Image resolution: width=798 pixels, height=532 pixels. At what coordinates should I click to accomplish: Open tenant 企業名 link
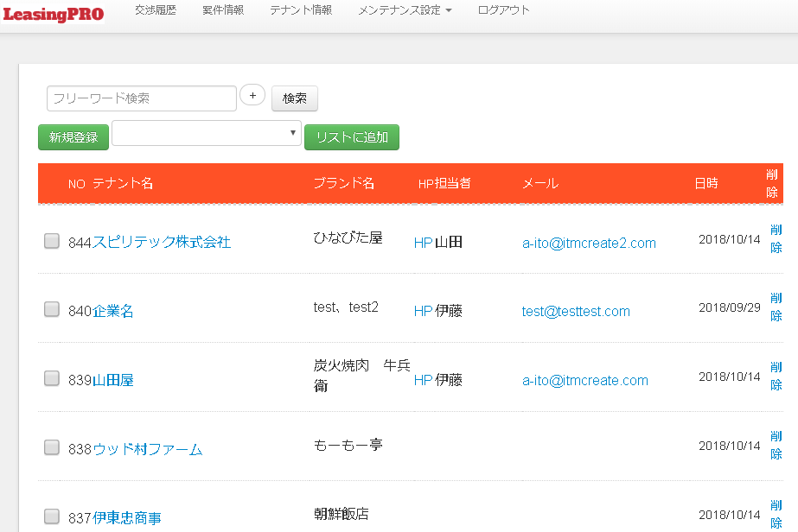(x=113, y=311)
